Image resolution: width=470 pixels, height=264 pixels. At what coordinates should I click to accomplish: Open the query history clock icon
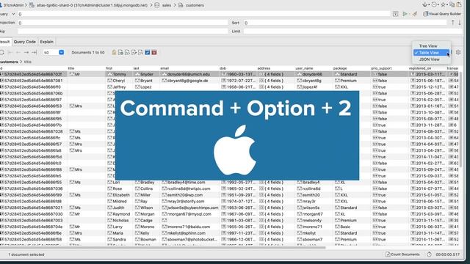click(434, 5)
